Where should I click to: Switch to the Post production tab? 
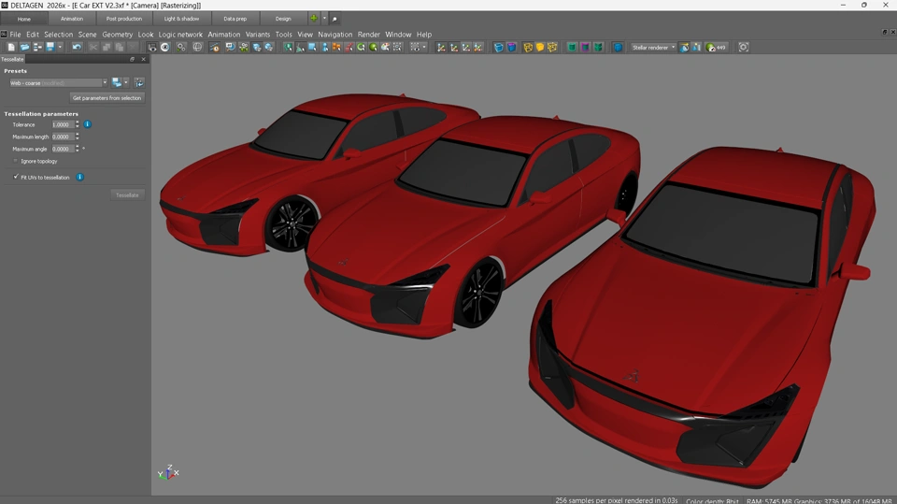pyautogui.click(x=124, y=19)
